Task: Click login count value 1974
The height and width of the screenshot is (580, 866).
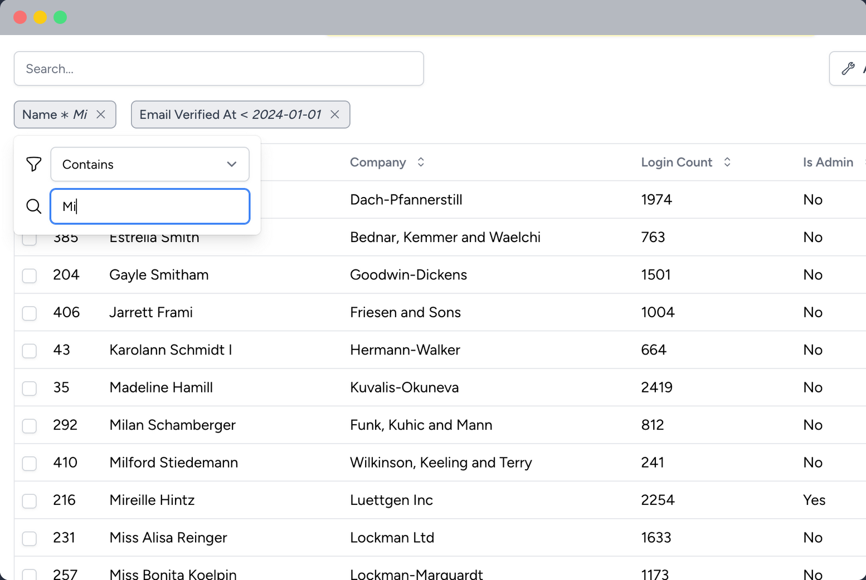Action: [x=656, y=199]
